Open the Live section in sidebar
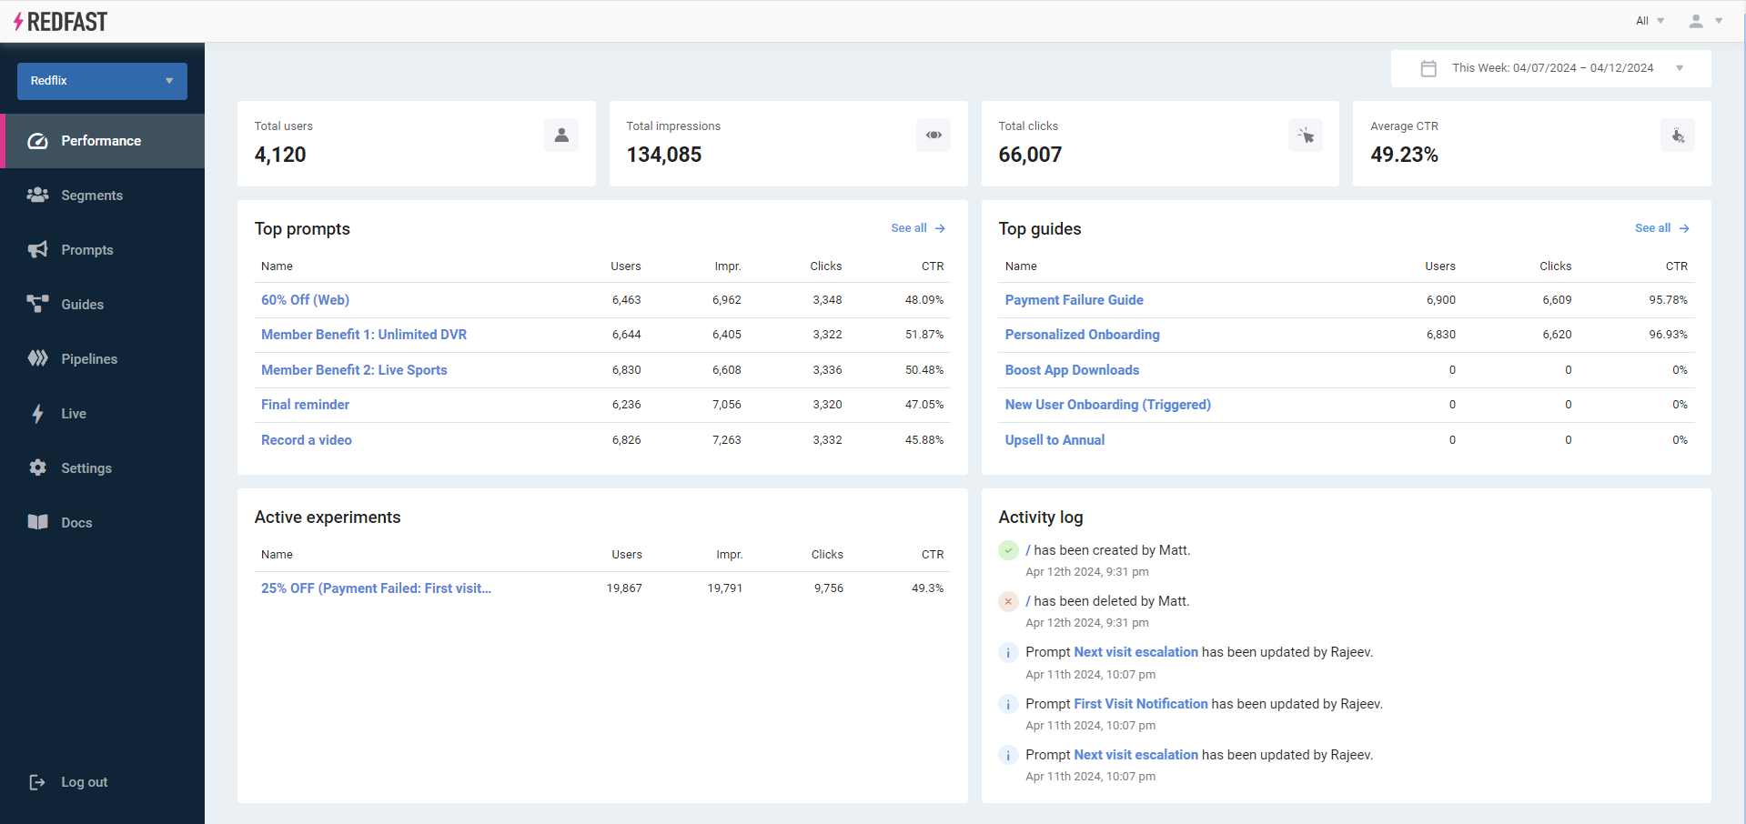The height and width of the screenshot is (824, 1746). pyautogui.click(x=73, y=414)
